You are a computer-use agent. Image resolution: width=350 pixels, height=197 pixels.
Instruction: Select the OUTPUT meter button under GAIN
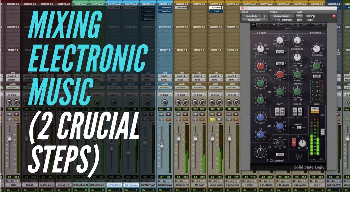tap(315, 112)
